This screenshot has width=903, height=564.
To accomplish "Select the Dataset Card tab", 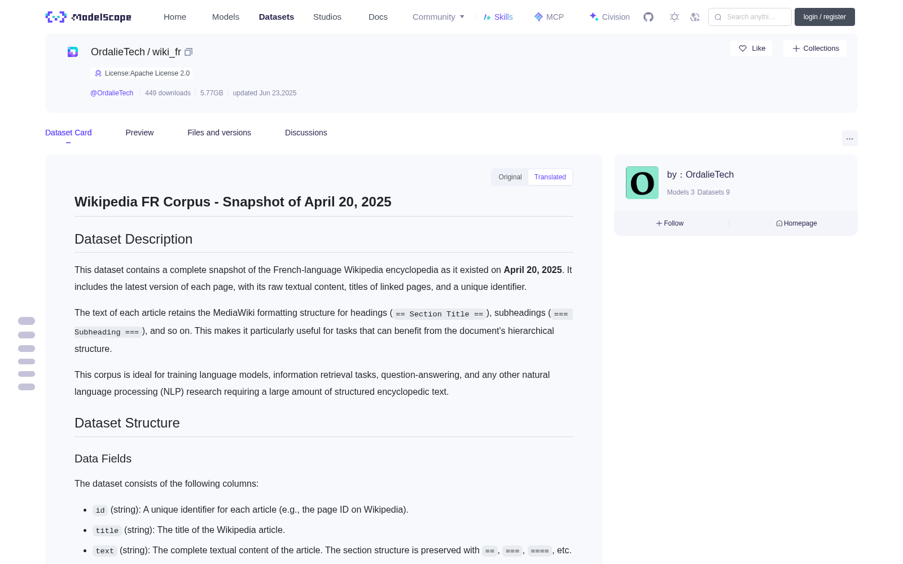I will click(68, 133).
